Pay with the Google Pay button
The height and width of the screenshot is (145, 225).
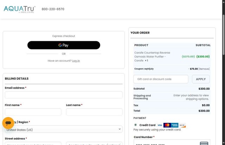pyautogui.click(x=64, y=45)
